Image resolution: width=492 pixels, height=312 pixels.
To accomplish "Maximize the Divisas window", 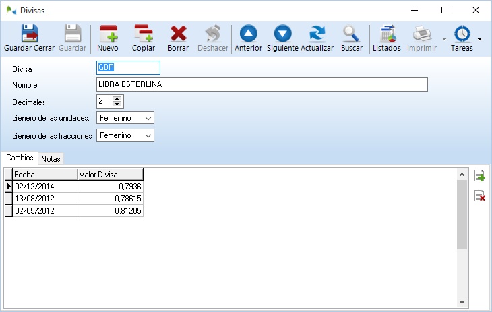I will [445, 10].
